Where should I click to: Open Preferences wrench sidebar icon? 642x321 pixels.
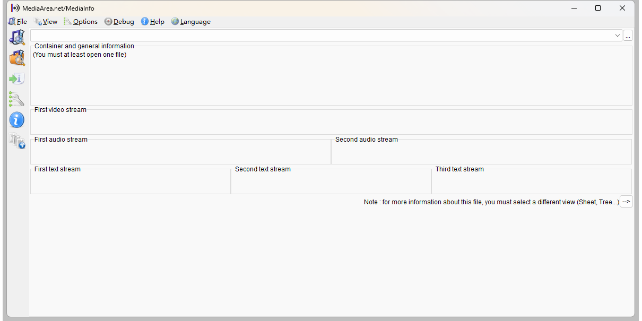17,99
